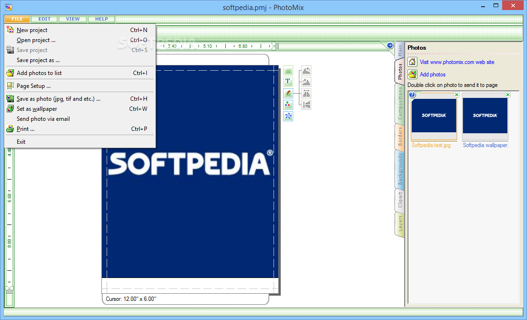Viewport: 527px width, 320px height.
Task: Click the Add photos to list icon
Action: point(10,73)
